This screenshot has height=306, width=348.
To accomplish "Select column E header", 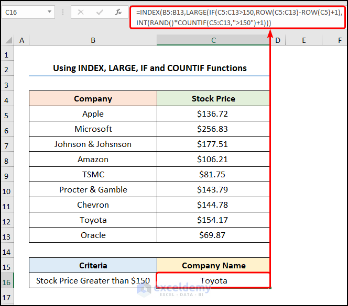I will [303, 40].
